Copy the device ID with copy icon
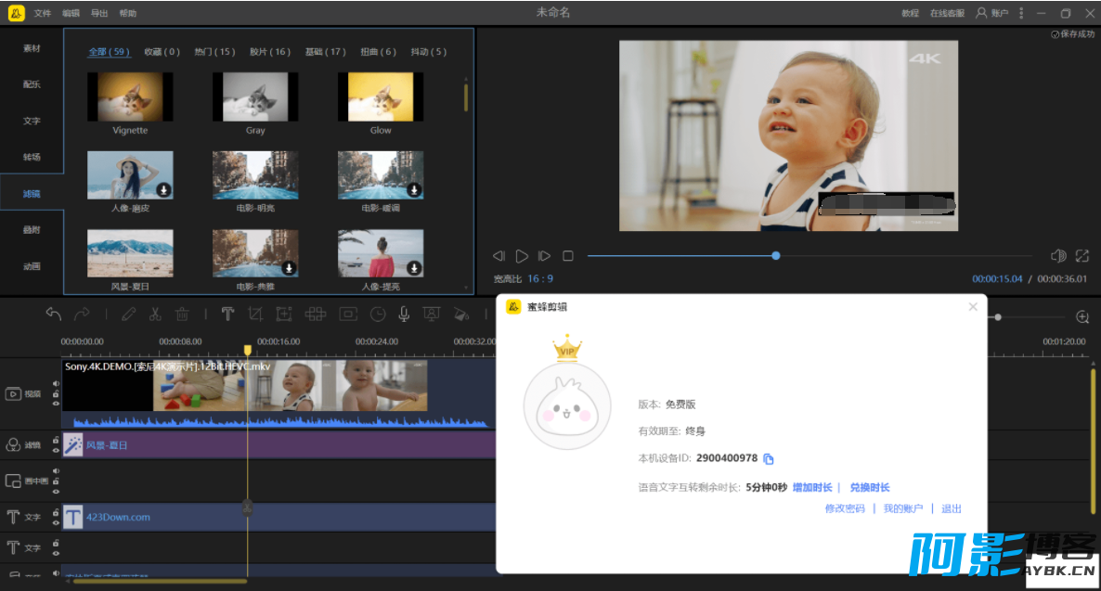1101x591 pixels. tap(769, 459)
